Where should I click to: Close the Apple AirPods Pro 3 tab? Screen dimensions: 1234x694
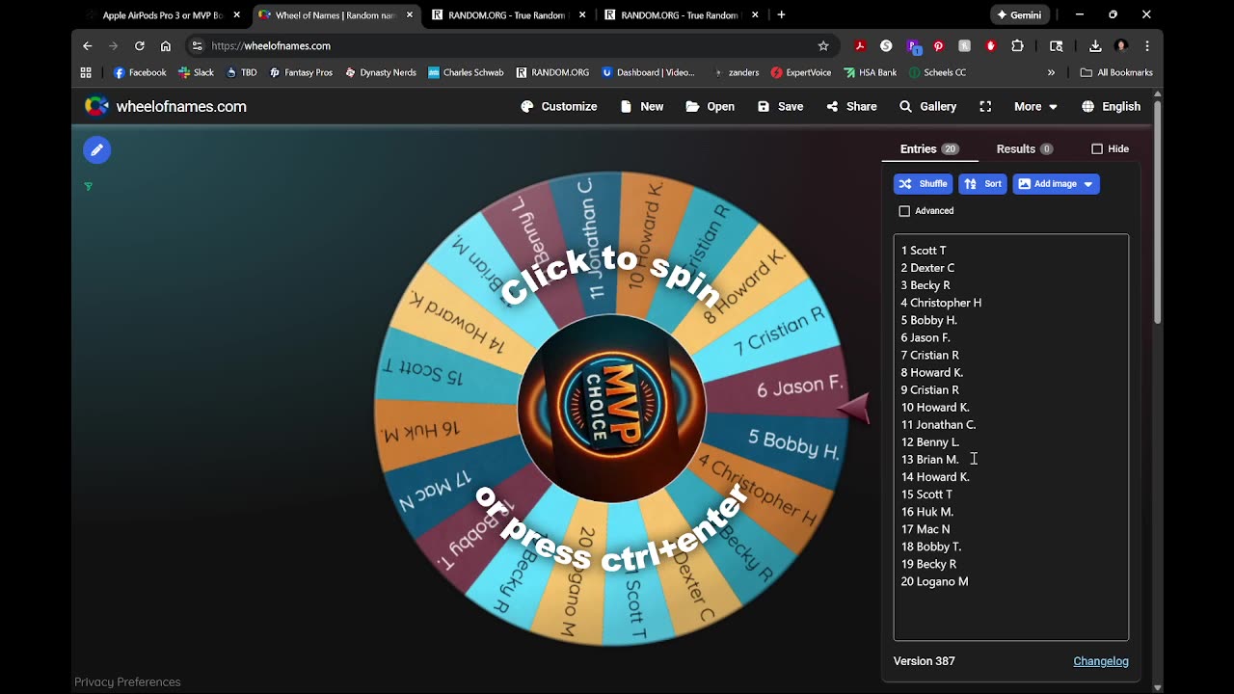tap(236, 14)
